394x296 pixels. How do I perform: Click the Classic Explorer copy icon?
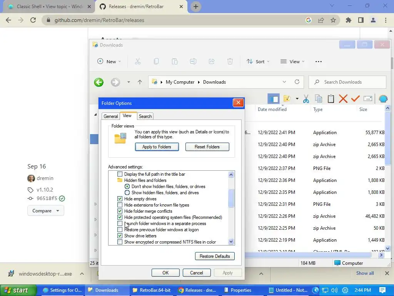click(318, 99)
